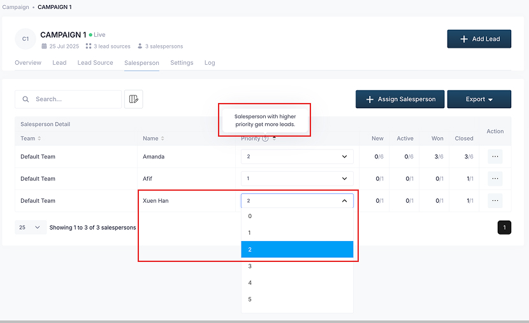Sort the table by Priority column

(274, 138)
